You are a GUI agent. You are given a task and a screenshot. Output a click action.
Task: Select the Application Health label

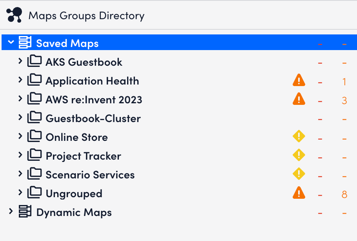click(x=92, y=81)
